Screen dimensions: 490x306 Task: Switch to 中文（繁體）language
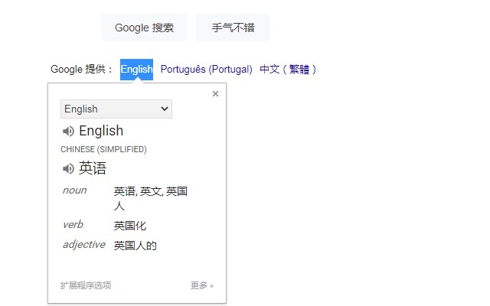[x=288, y=70]
